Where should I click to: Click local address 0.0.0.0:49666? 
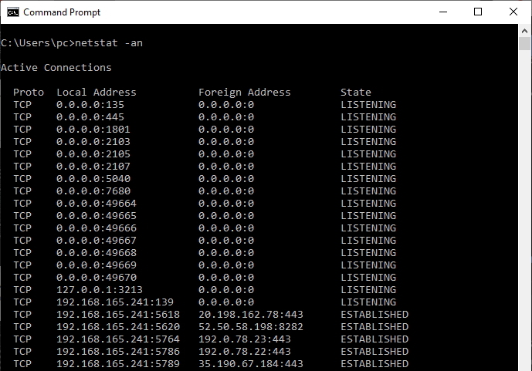[x=97, y=228]
